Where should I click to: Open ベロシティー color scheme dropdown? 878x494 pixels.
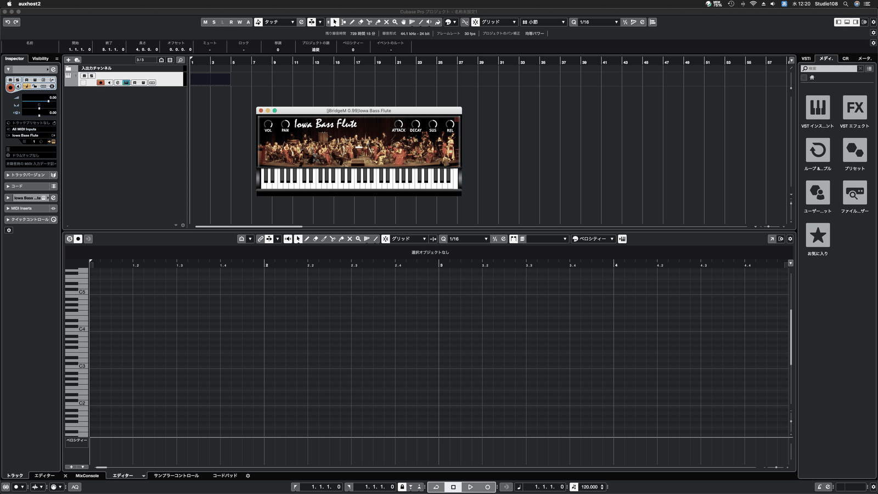(593, 239)
